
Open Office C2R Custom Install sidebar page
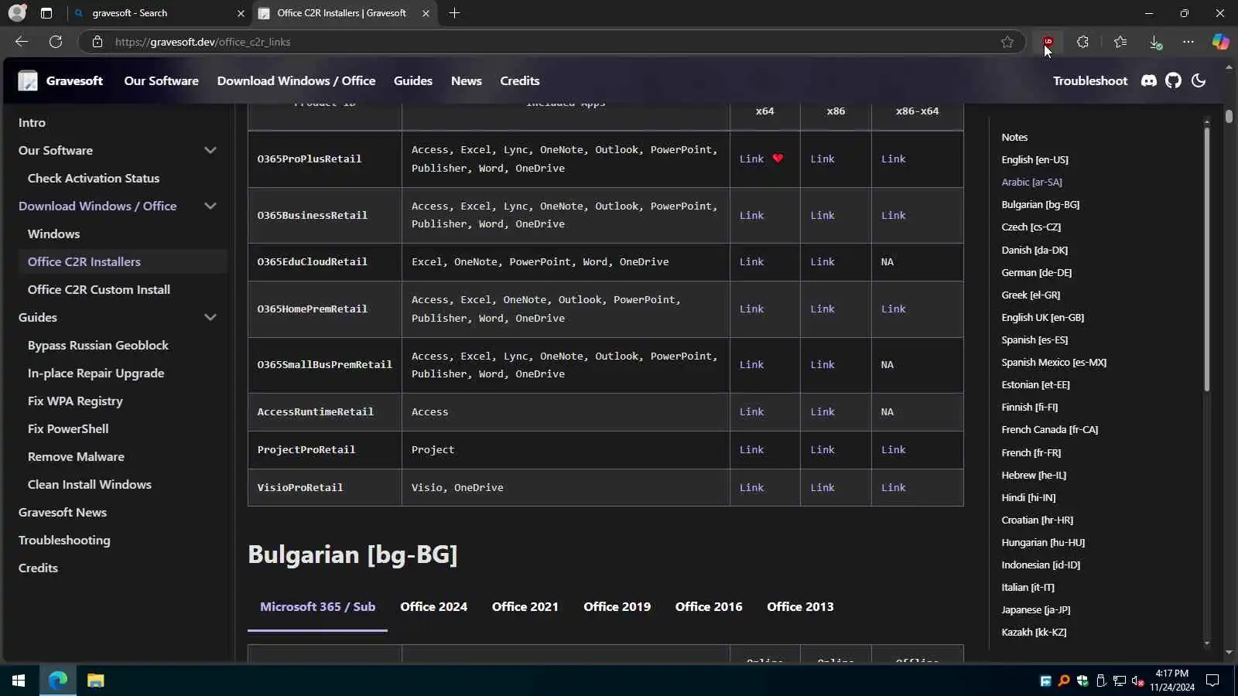click(x=99, y=289)
